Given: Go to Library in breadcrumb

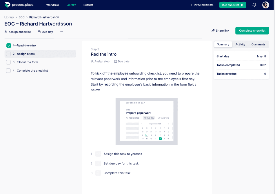Looking at the screenshot, I should pos(9,17).
